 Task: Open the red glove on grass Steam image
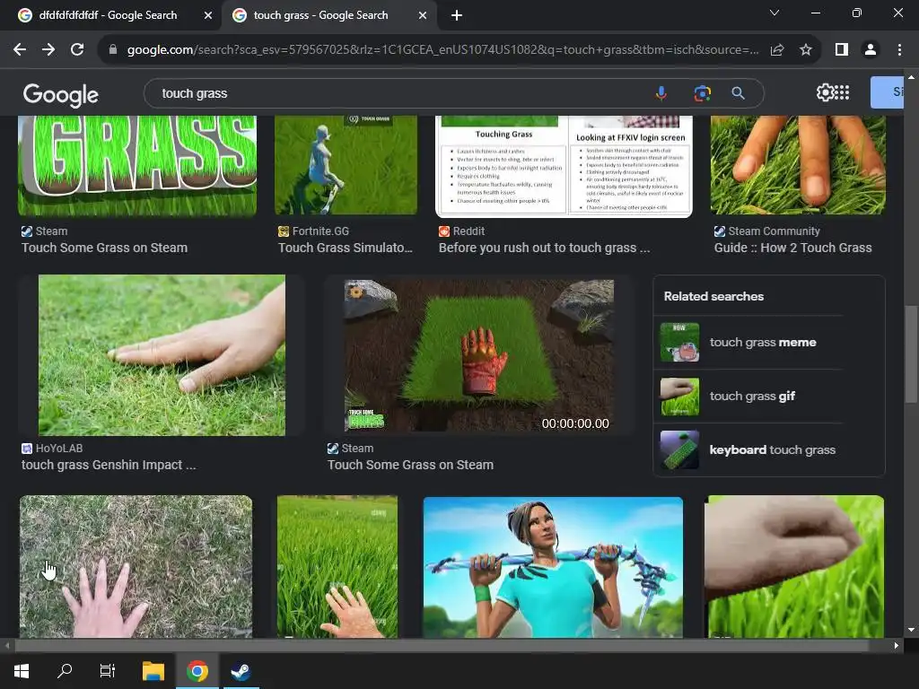tap(479, 355)
